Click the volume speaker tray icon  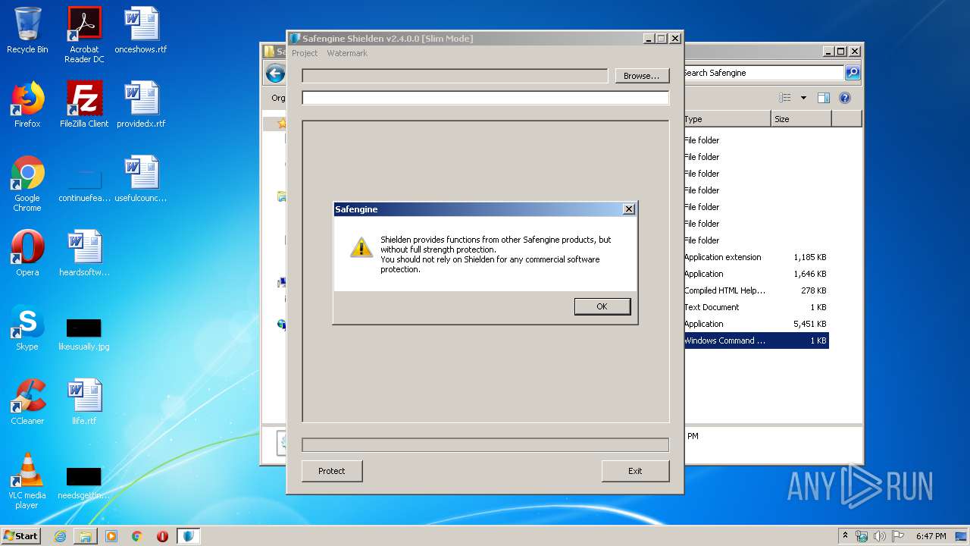[x=879, y=535]
